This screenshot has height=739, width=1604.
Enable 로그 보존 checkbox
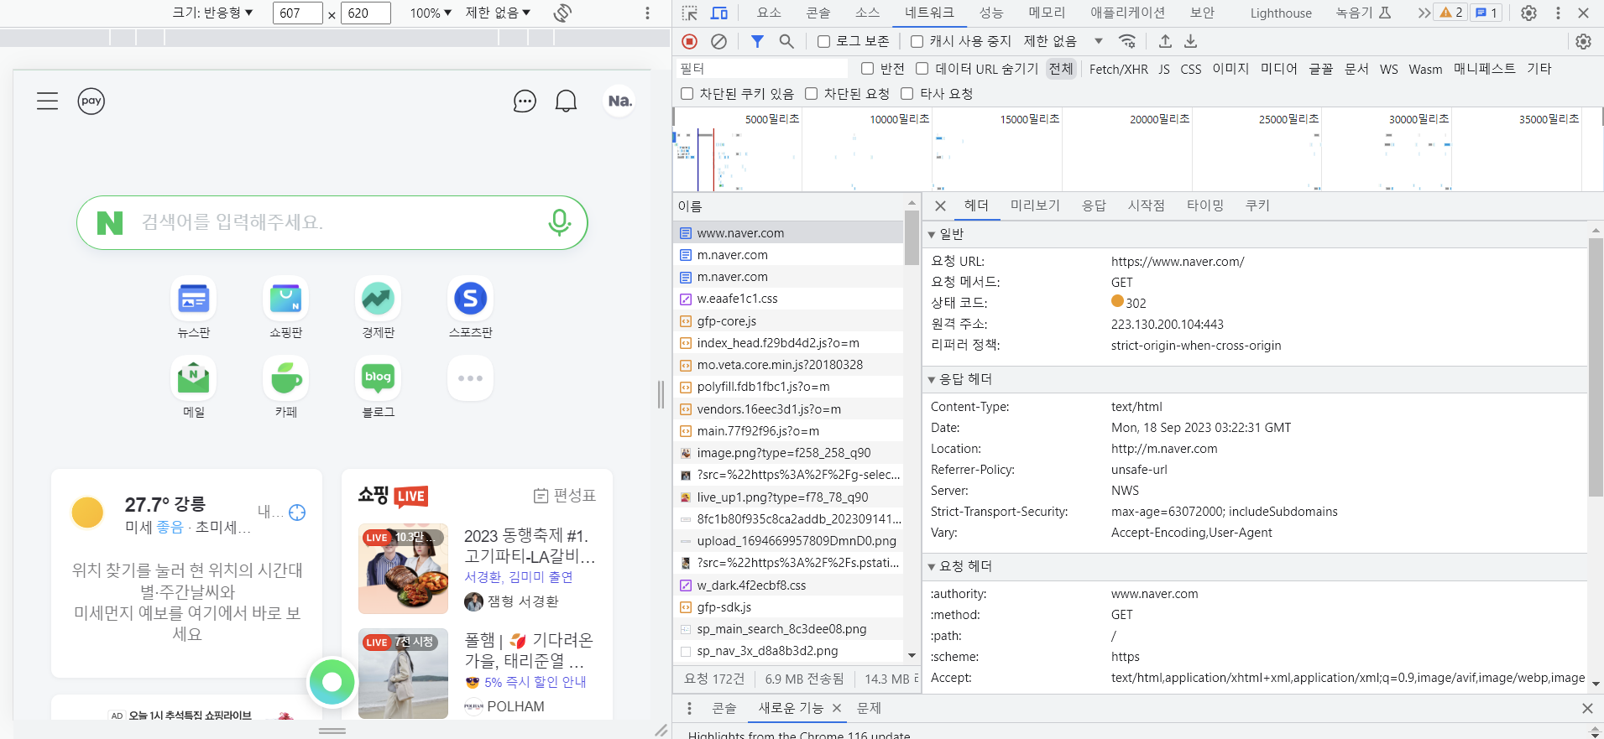(823, 41)
